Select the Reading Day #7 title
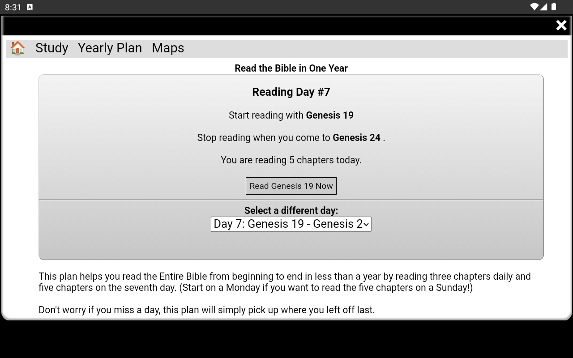This screenshot has height=358, width=573. [x=291, y=92]
